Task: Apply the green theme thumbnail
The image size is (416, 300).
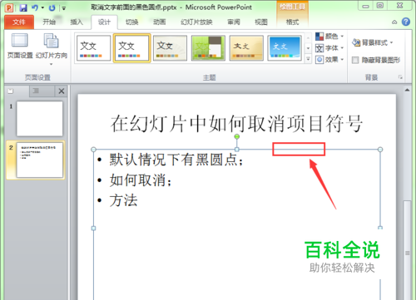Action: (209, 48)
